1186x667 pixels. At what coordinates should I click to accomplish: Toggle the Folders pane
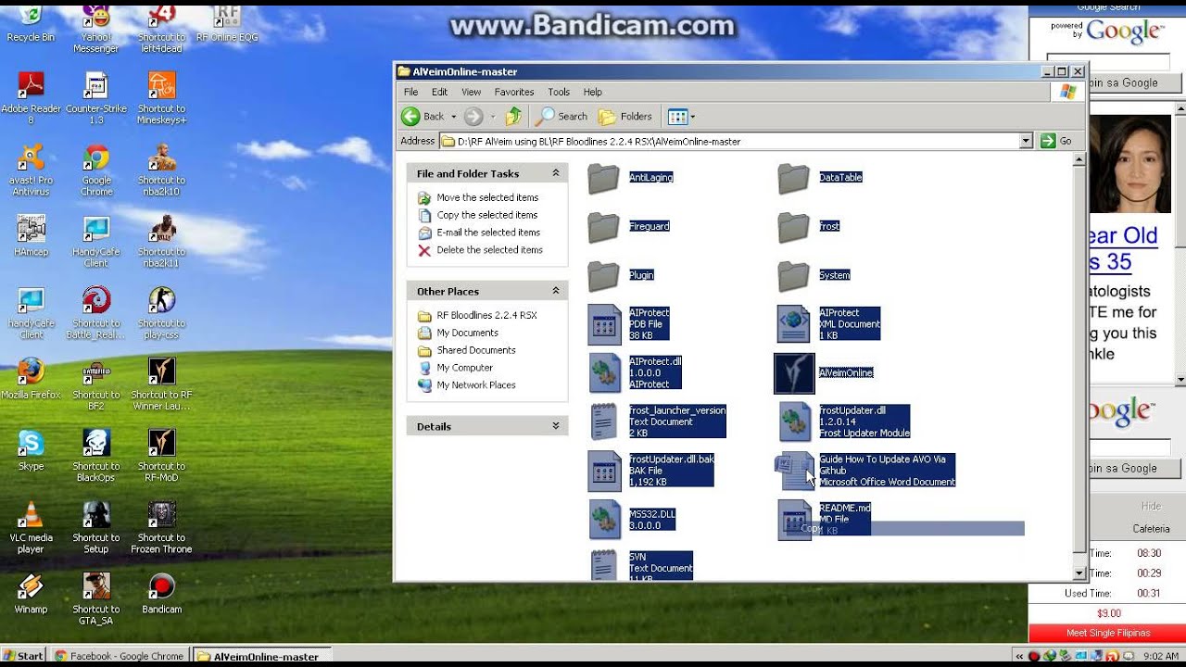coord(625,117)
